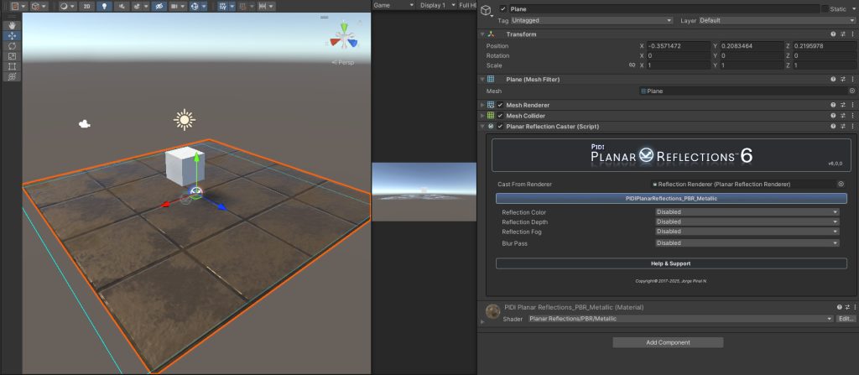
Task: Select the Rect transform tool
Action: tap(12, 66)
